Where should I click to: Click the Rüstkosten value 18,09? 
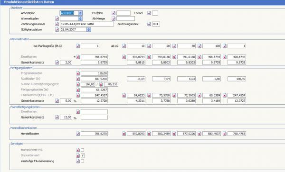click(136, 79)
